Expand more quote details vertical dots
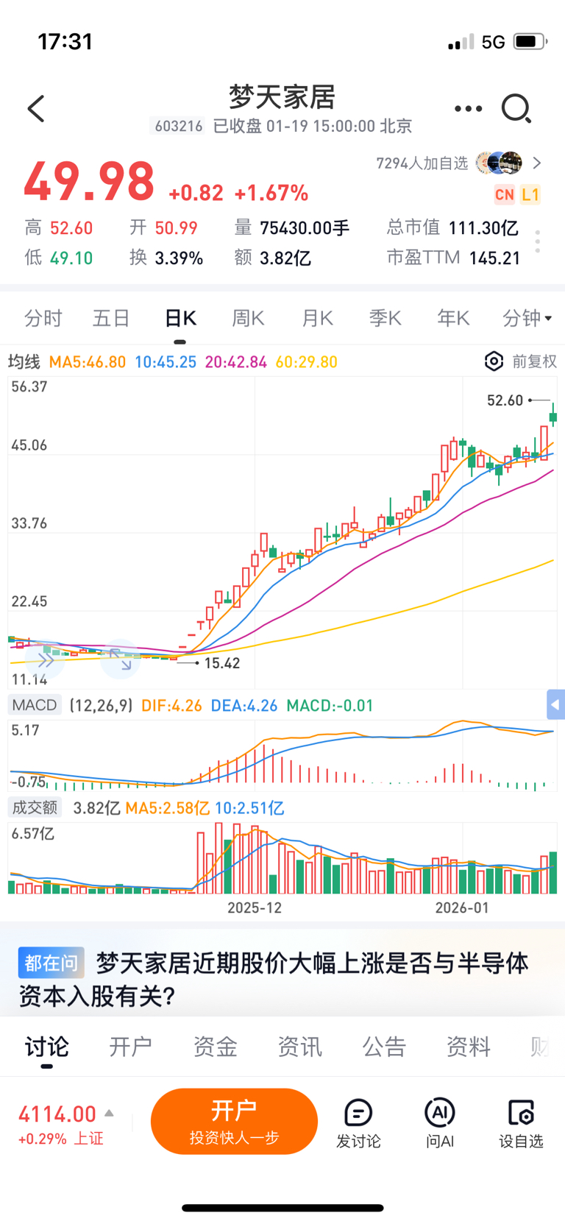The width and height of the screenshot is (565, 1224). point(538,241)
